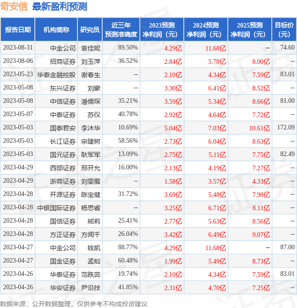This screenshot has width=297, height=308.
Task: Click analyst name 钱凯
Action: 94,248
